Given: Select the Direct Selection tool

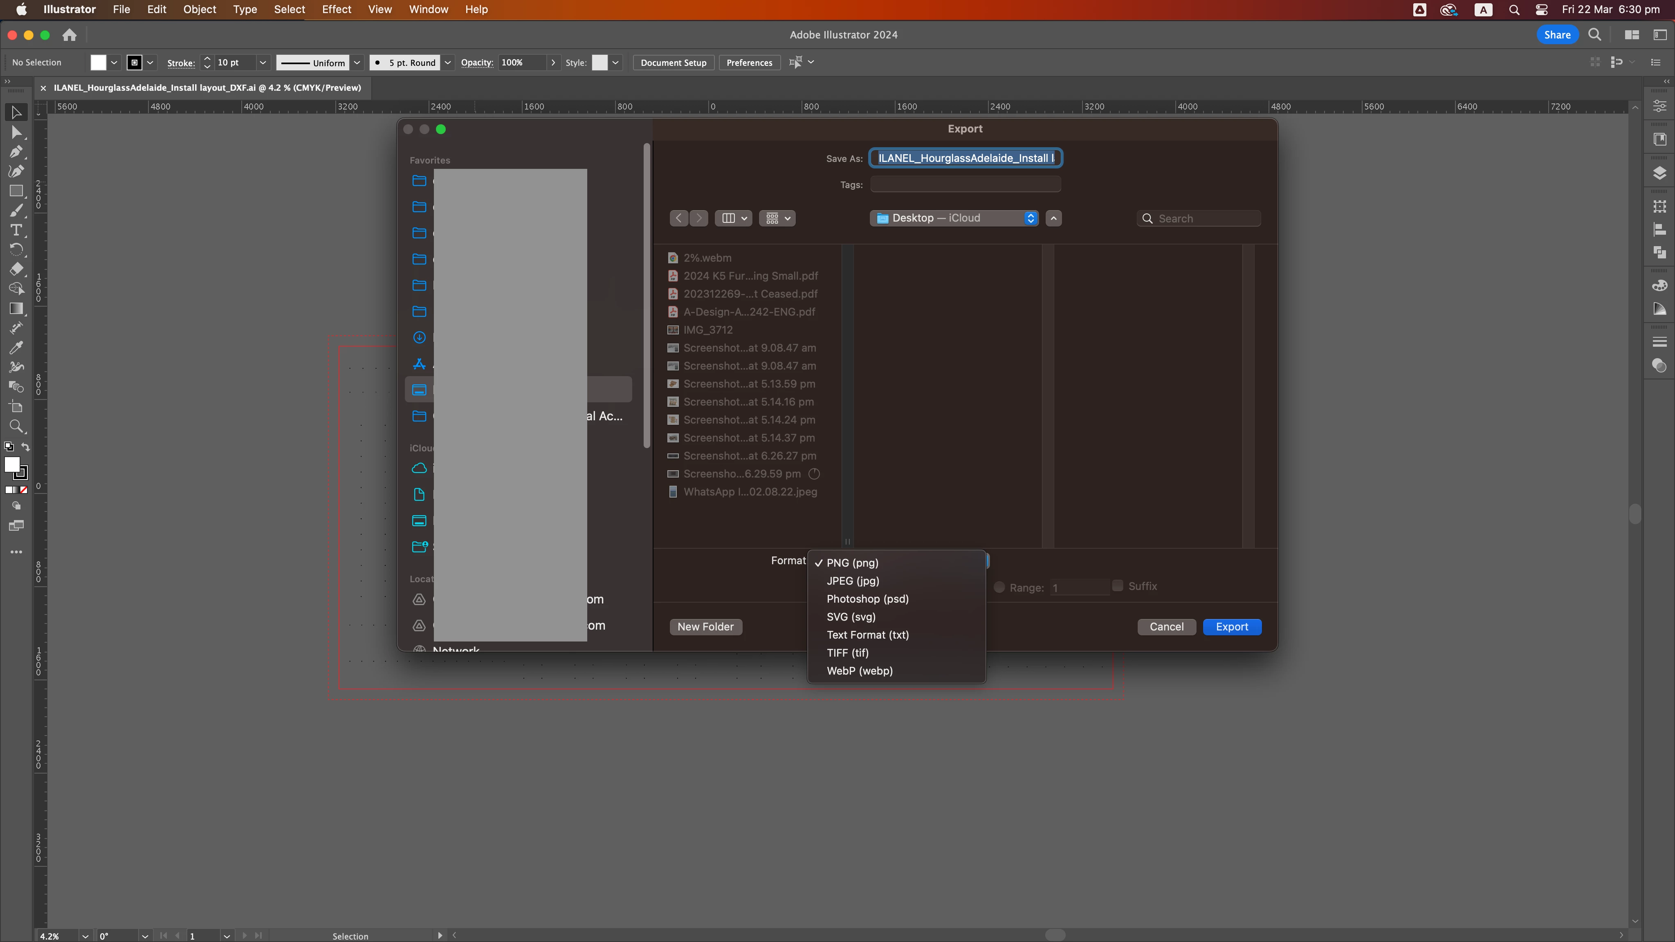Looking at the screenshot, I should pos(16,132).
